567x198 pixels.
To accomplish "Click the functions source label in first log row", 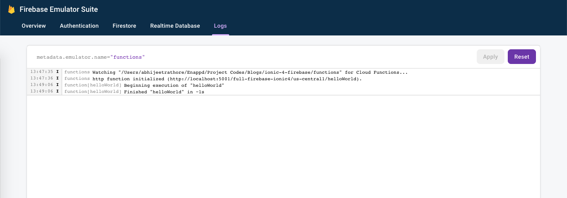I will 77,72.
